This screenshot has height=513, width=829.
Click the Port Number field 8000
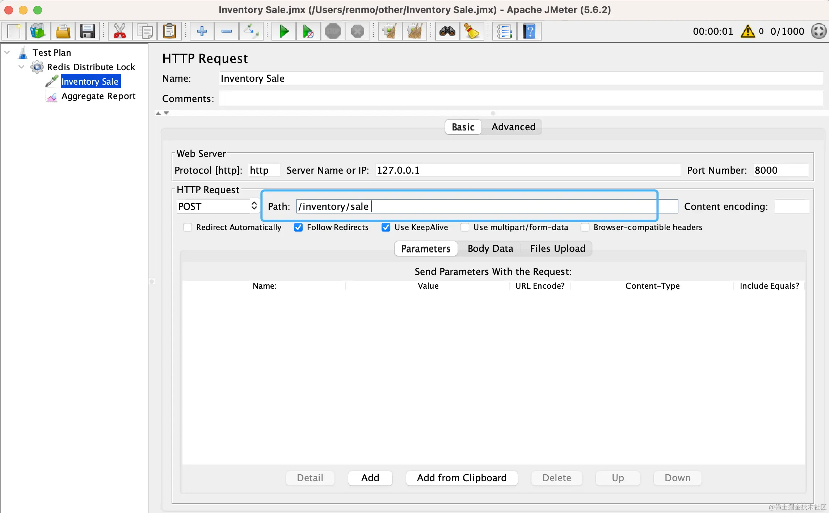[x=780, y=170]
